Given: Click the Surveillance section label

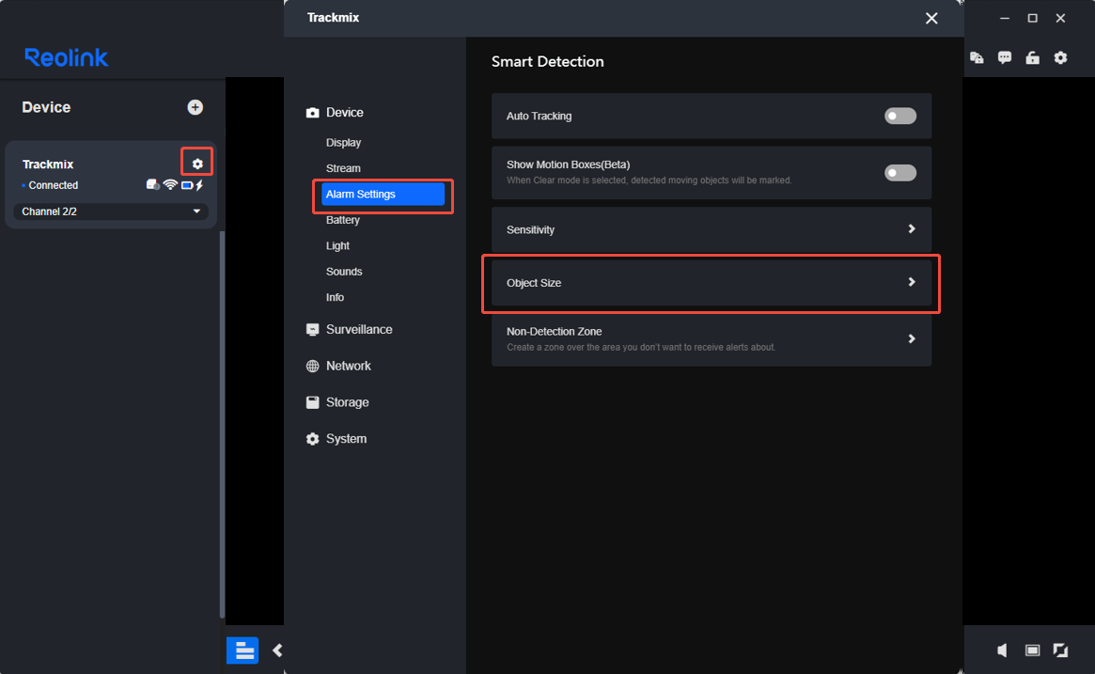Looking at the screenshot, I should pos(359,330).
